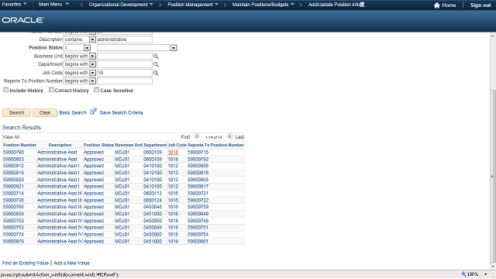Open the Favorites menu

14,5
